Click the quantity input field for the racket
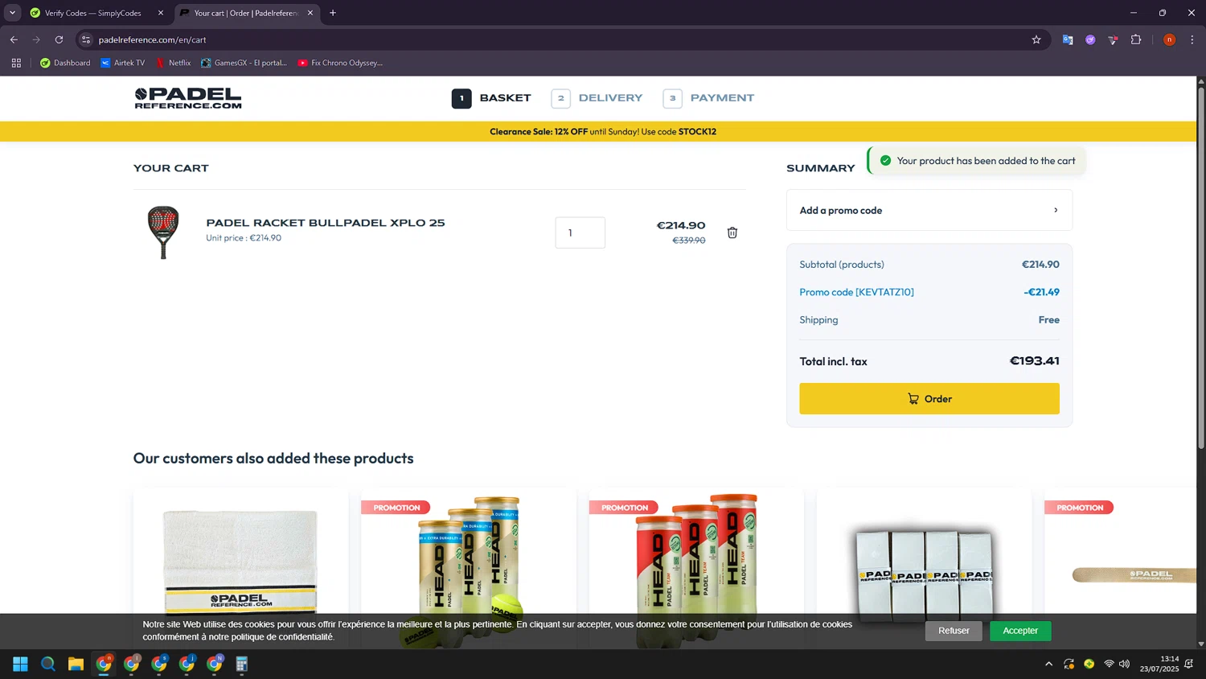The width and height of the screenshot is (1206, 679). pos(580,233)
